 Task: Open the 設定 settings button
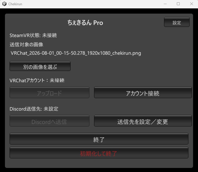point(177,22)
